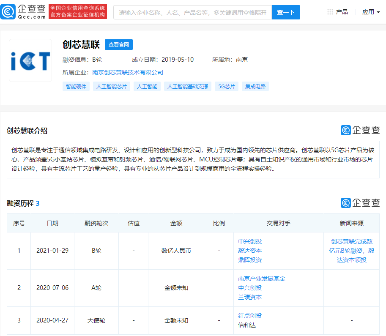
Task: Open the iCT company logo thumbnail
Action: 30,60
